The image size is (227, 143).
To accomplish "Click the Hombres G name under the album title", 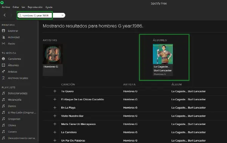I will [160, 74].
